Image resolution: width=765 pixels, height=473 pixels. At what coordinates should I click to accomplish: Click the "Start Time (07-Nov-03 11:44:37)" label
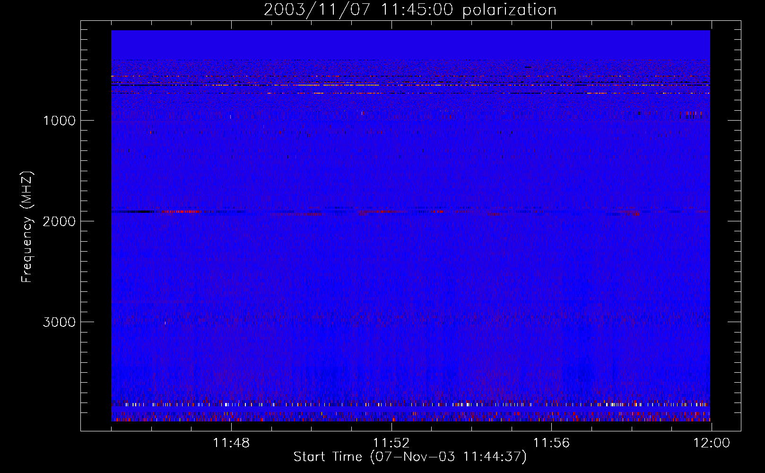[410, 457]
